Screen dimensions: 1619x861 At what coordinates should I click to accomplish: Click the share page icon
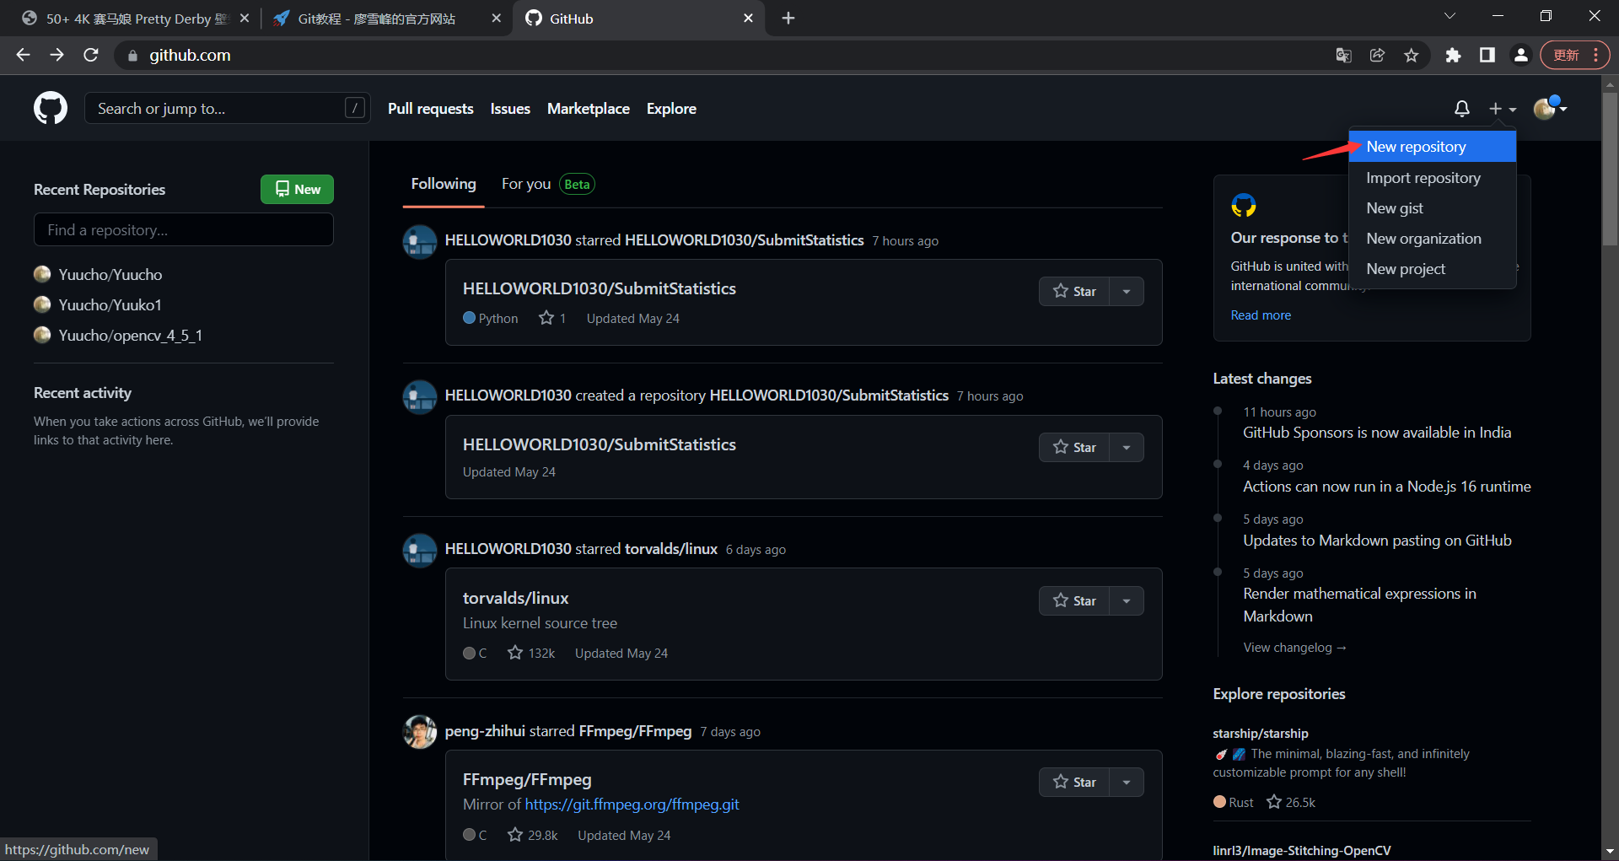pos(1377,55)
